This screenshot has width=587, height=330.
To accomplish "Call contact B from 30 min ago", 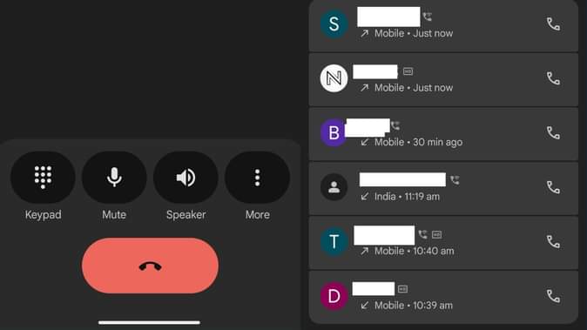I will coord(553,133).
